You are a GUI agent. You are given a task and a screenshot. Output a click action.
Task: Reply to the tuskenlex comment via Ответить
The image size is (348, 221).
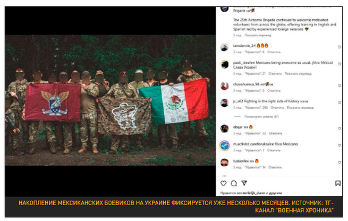[x=275, y=167]
